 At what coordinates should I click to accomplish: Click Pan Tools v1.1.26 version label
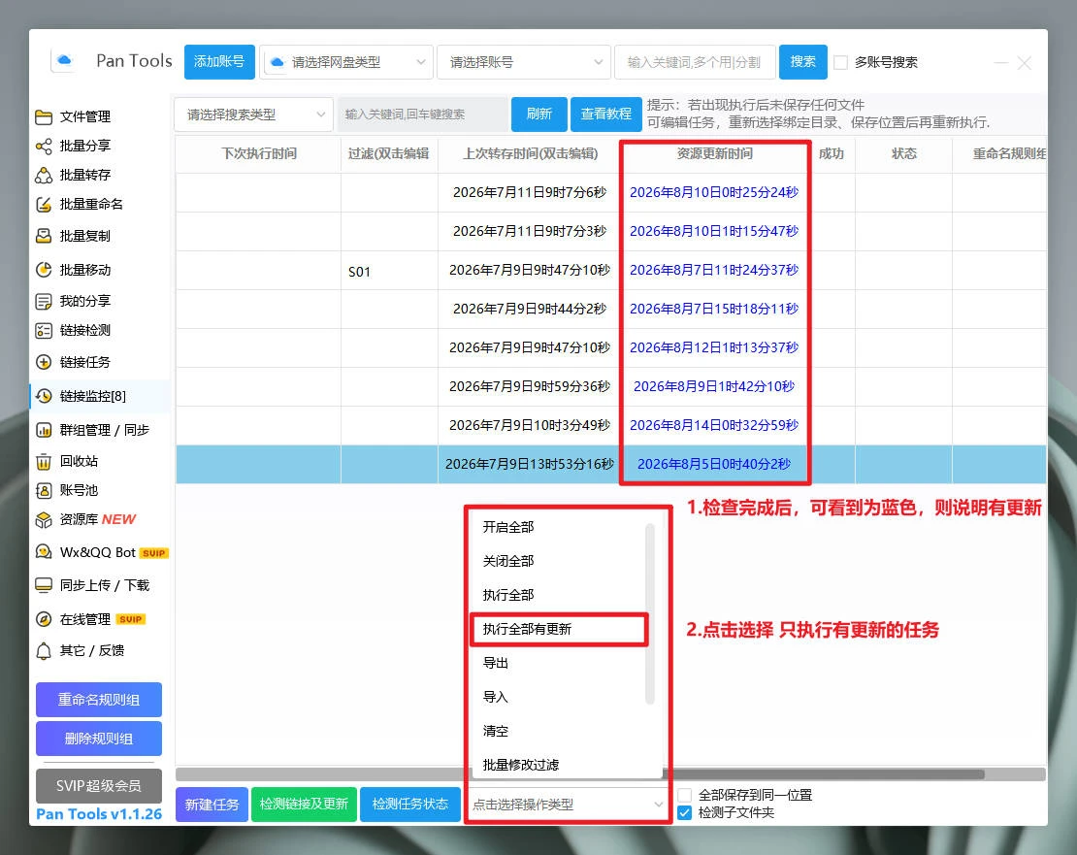coord(99,814)
